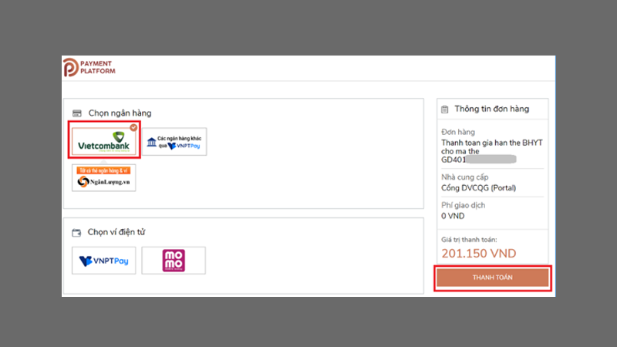Click the Thông tin đơn hàng heading
Screen dimensions: 617x347
tap(492, 109)
